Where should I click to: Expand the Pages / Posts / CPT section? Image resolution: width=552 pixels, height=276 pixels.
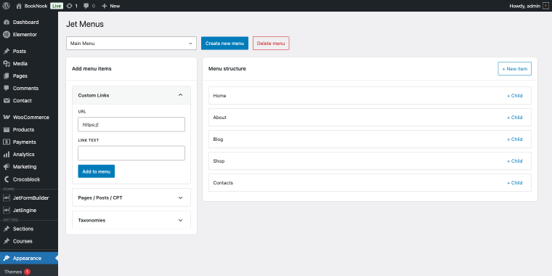point(131,198)
